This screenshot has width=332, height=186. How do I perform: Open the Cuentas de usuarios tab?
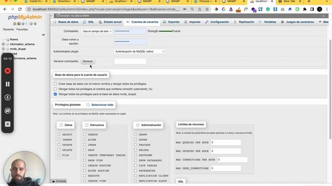coord(142,22)
